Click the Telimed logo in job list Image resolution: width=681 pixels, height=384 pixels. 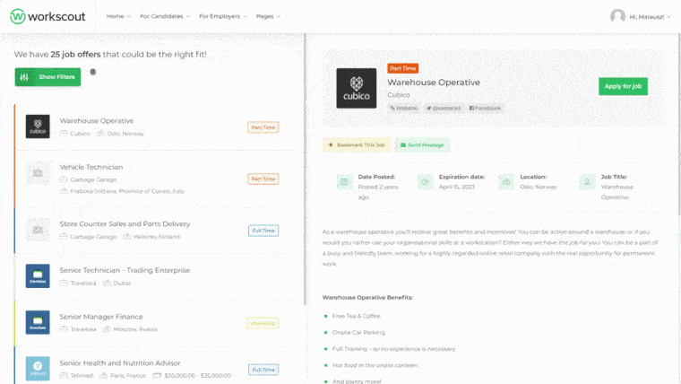(x=38, y=368)
